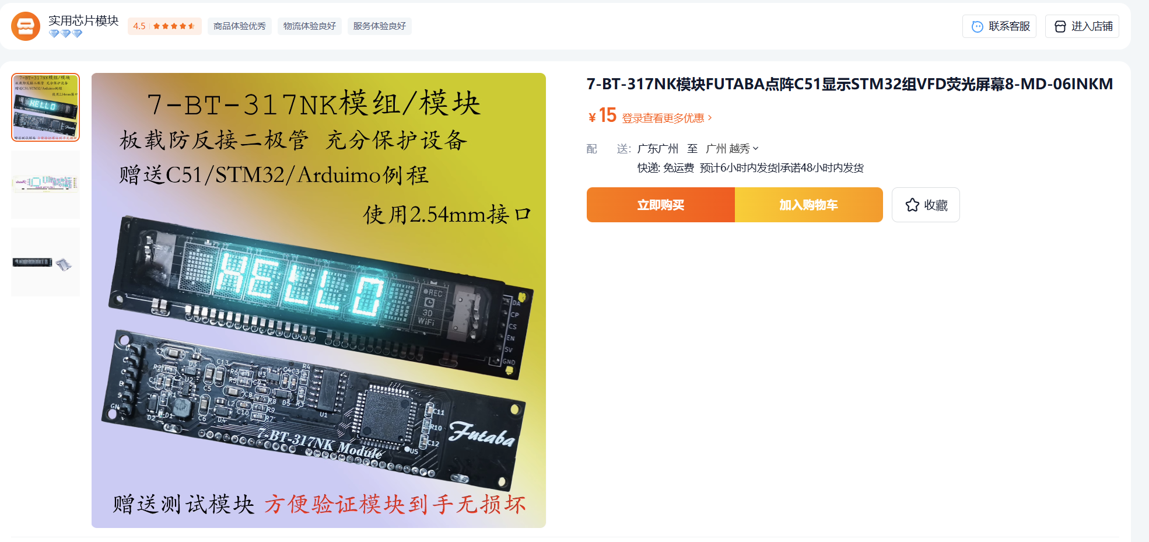Viewport: 1149px width, 542px height.
Task: Click the blue diamond shop level icons
Action: pyautogui.click(x=65, y=34)
